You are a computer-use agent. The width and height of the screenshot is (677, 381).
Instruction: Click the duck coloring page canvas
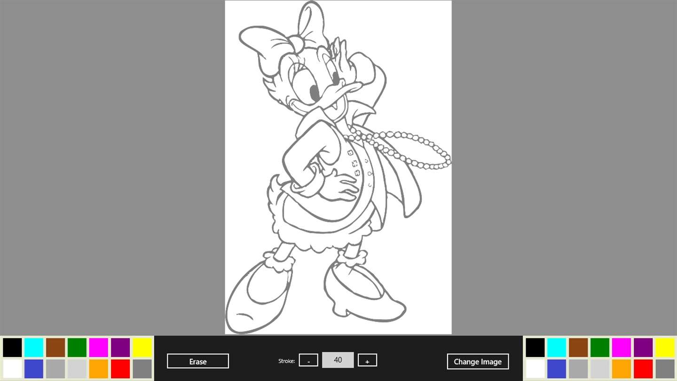click(x=338, y=167)
